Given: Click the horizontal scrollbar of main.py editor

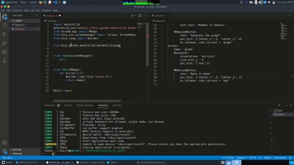Looking at the screenshot, I should [87, 101].
